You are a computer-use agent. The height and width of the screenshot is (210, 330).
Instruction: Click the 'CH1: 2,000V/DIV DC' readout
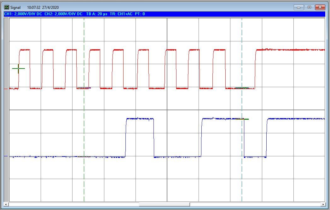(23, 14)
